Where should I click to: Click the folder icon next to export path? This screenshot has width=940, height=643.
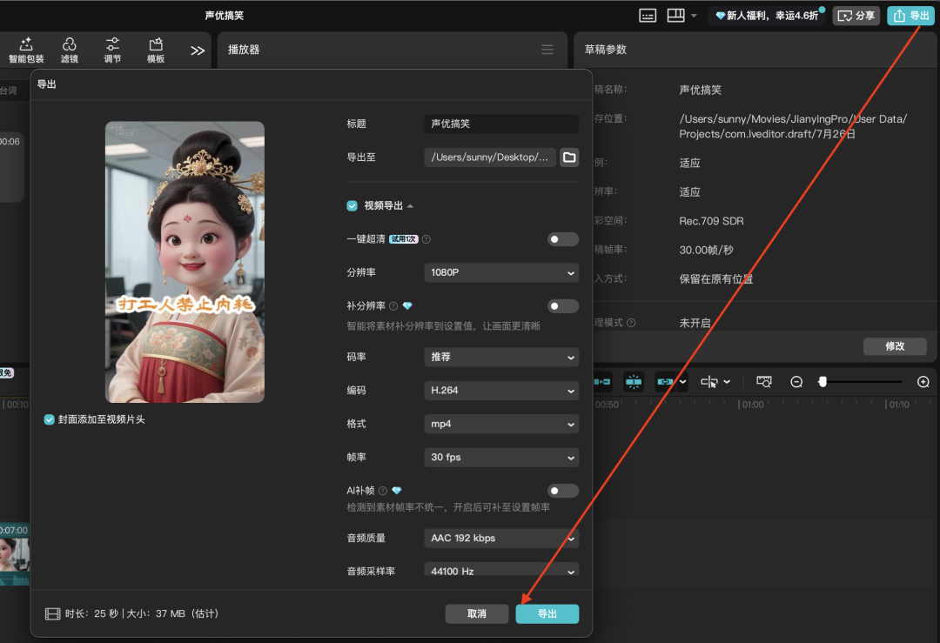(569, 157)
